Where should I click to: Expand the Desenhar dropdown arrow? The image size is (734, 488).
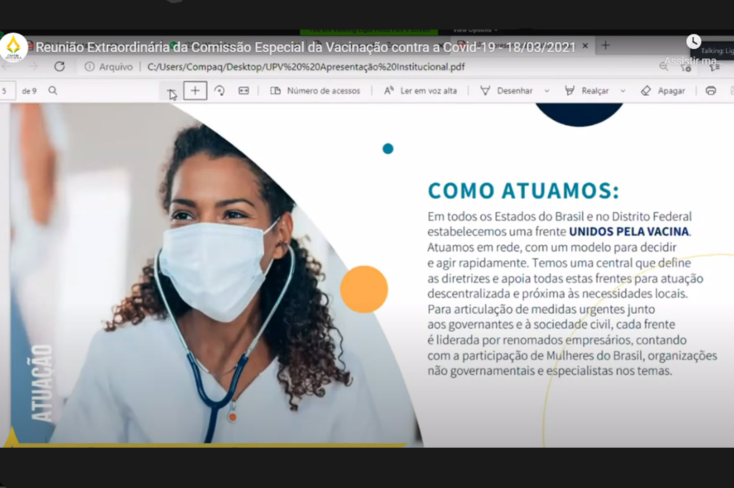(x=547, y=91)
